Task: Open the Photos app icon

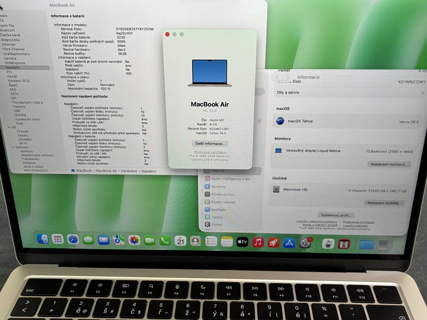Action: pyautogui.click(x=134, y=240)
